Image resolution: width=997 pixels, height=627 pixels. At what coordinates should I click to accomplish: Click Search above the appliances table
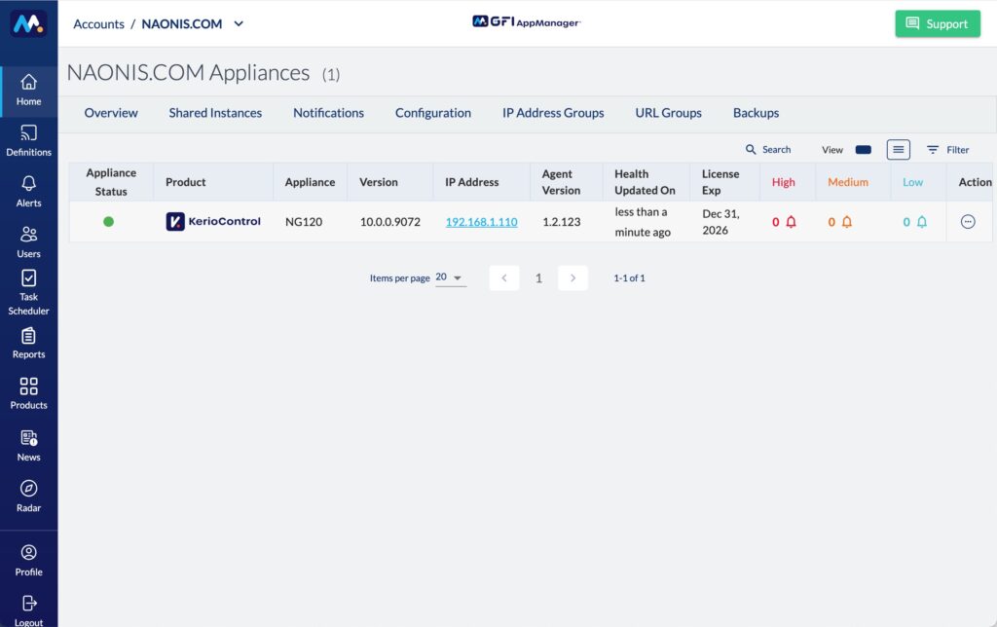click(768, 150)
